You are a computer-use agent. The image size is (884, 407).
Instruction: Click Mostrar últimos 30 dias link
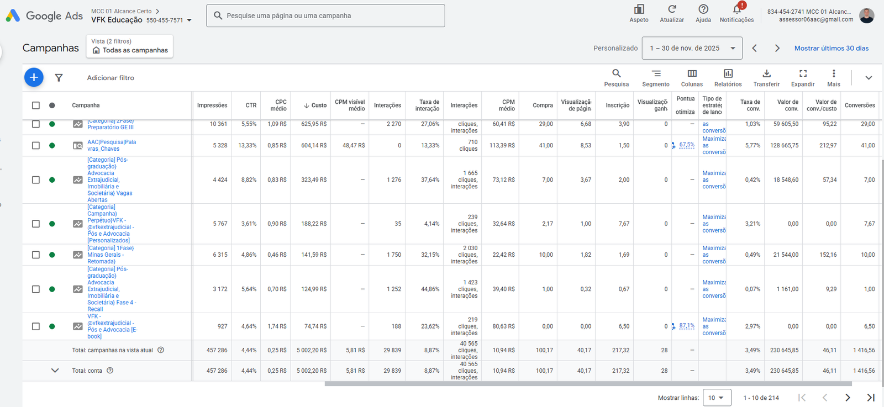click(832, 48)
